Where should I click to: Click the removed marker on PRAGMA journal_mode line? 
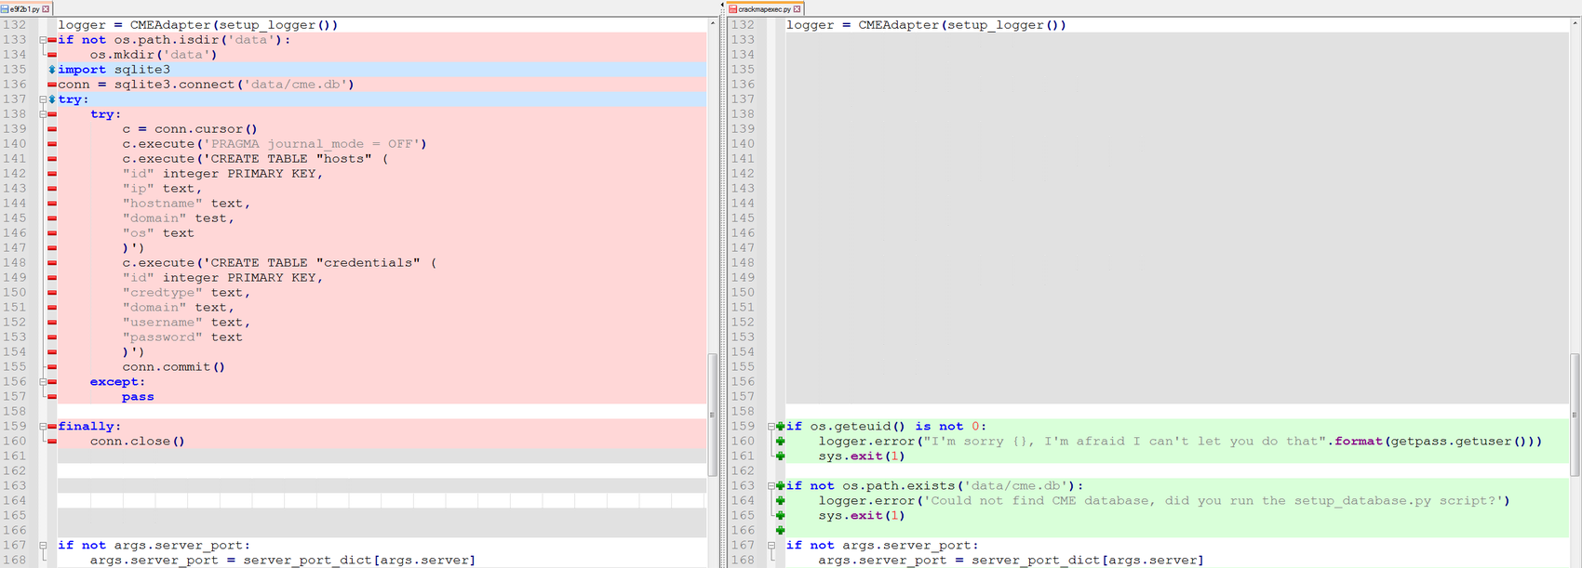click(x=52, y=144)
